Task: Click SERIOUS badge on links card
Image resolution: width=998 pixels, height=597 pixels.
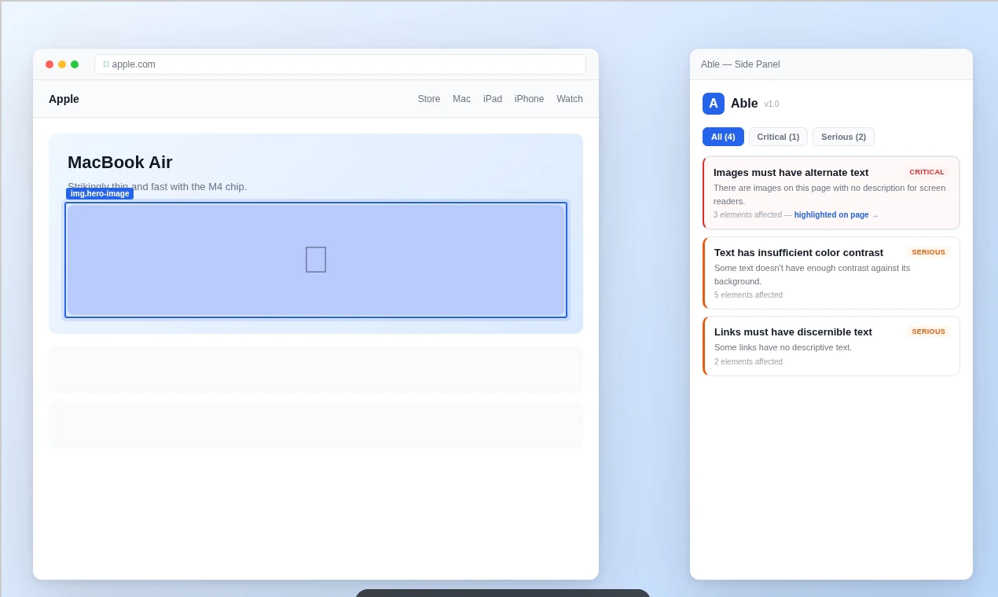Action: 929,331
